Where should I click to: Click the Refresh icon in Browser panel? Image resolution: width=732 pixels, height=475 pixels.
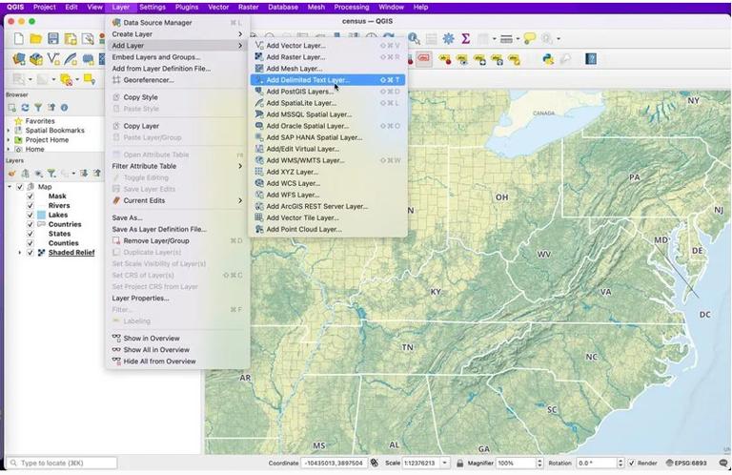(26, 108)
